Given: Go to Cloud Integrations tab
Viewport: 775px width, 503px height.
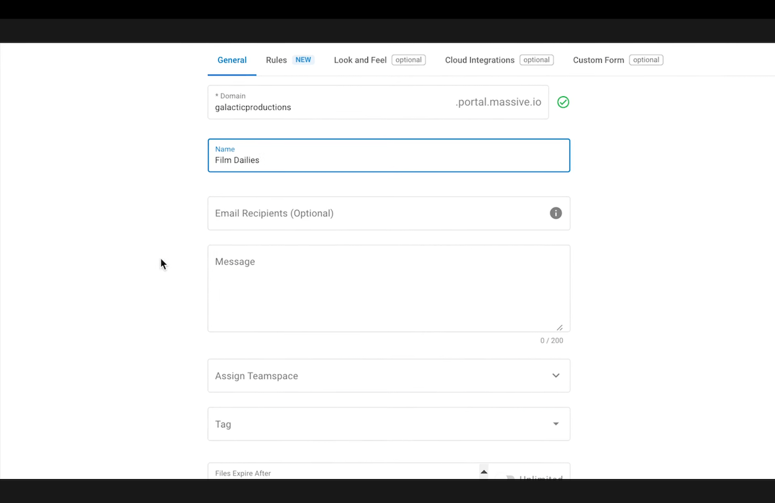Looking at the screenshot, I should 498,60.
